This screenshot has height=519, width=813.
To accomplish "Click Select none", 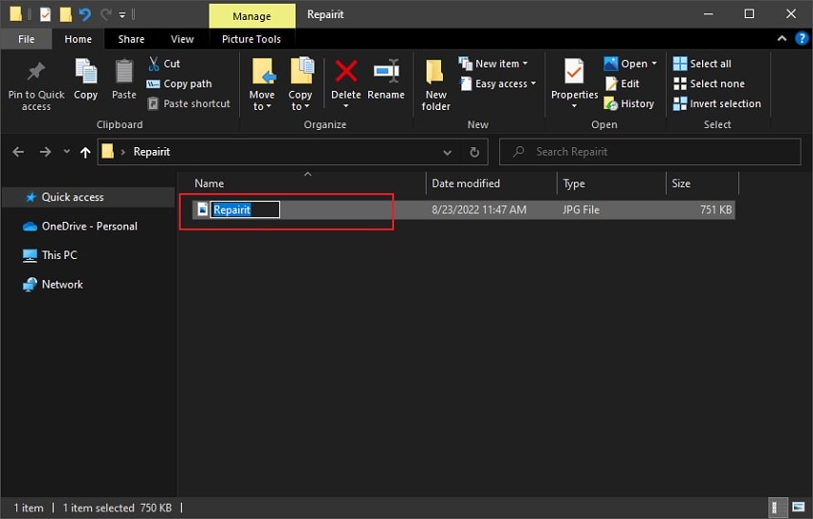I will coord(709,84).
